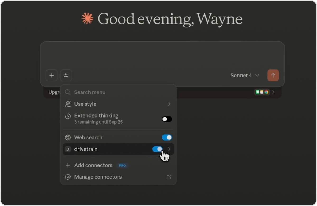317x206 pixels.
Task: Click the PRO badge next to Add connectors
Action: [x=122, y=166]
